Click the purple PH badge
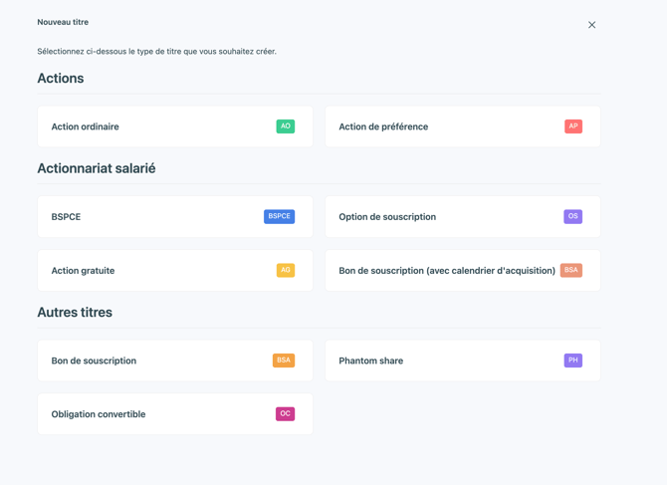The width and height of the screenshot is (667, 485). click(x=573, y=361)
